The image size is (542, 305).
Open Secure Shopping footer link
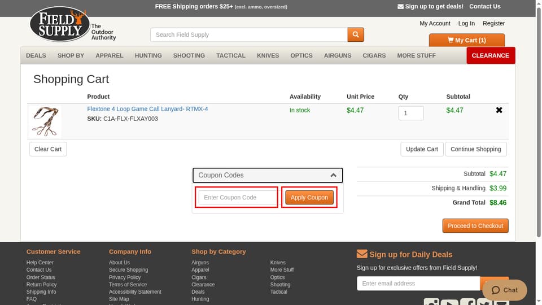128,270
